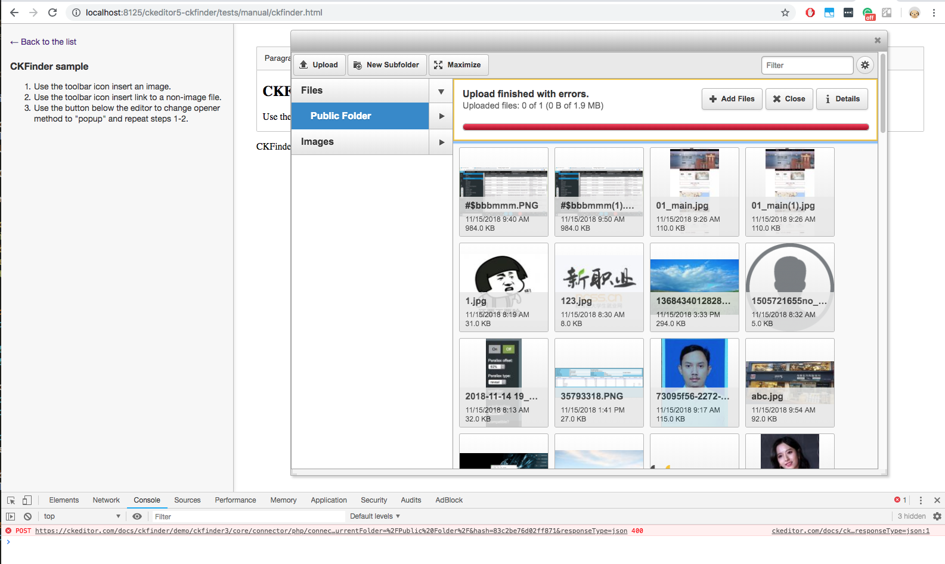Open the DevTools element inspector picker

click(x=11, y=500)
